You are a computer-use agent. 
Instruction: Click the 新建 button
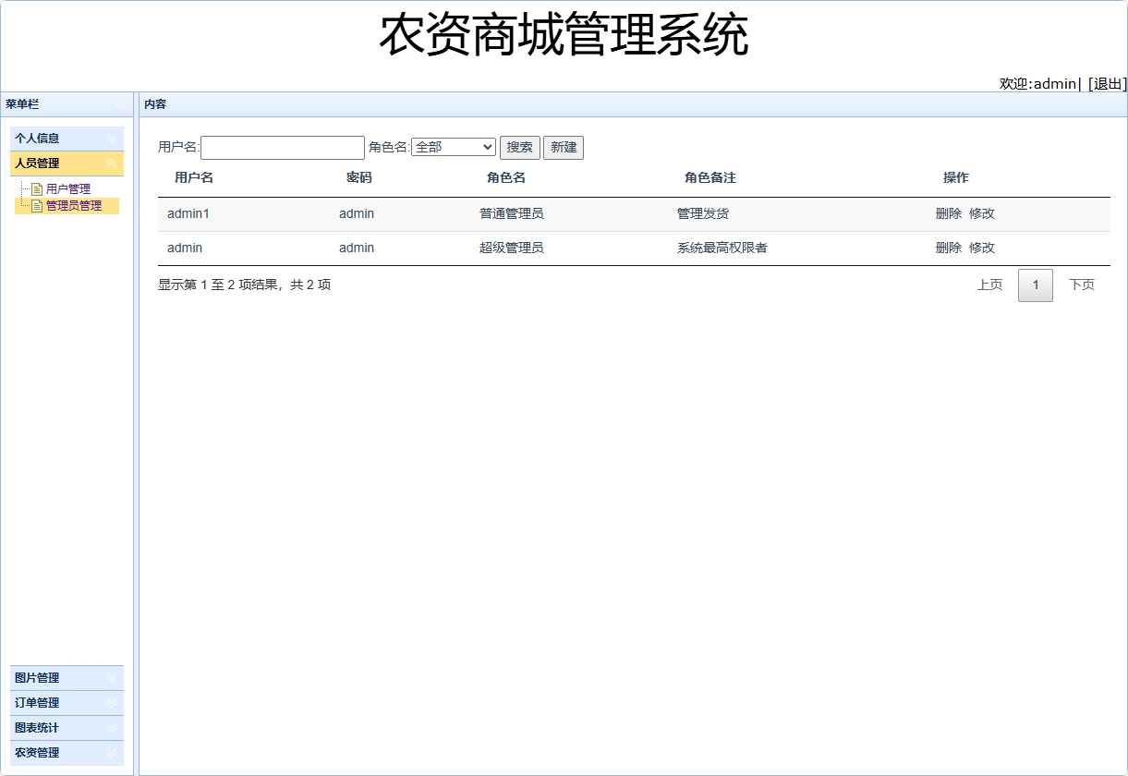pyautogui.click(x=564, y=147)
